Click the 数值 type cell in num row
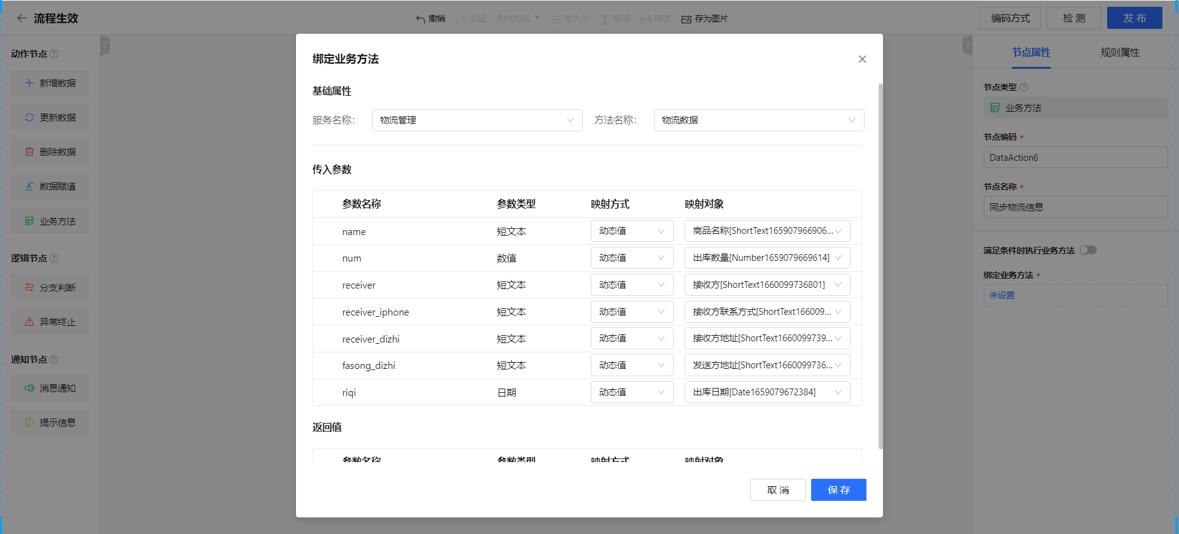 (x=507, y=258)
